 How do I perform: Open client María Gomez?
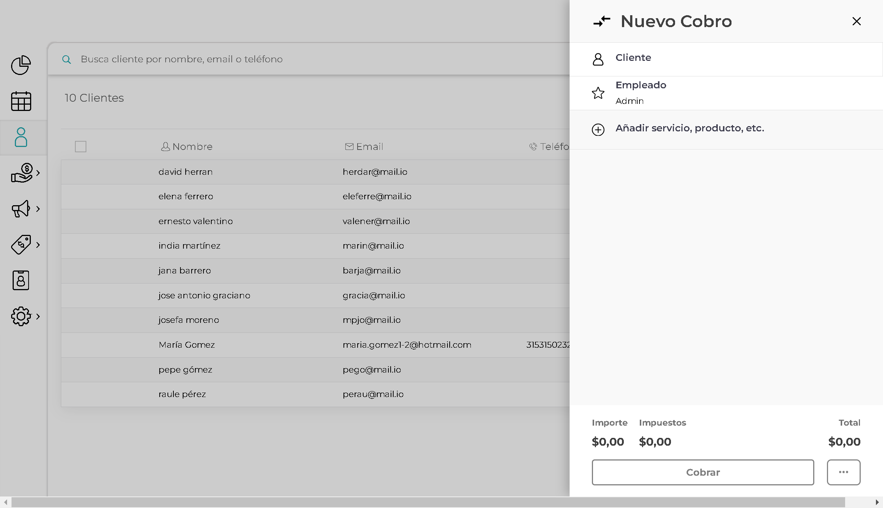click(x=187, y=345)
